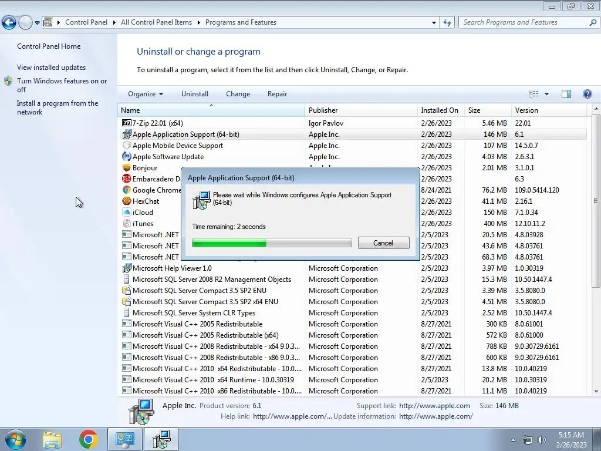The height and width of the screenshot is (451, 601).
Task: Cancel the Apple Application Support configuration
Action: click(x=383, y=243)
